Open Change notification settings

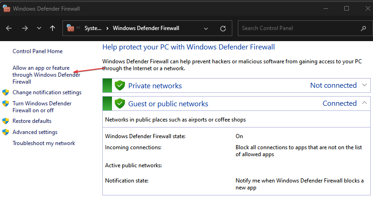click(x=47, y=92)
